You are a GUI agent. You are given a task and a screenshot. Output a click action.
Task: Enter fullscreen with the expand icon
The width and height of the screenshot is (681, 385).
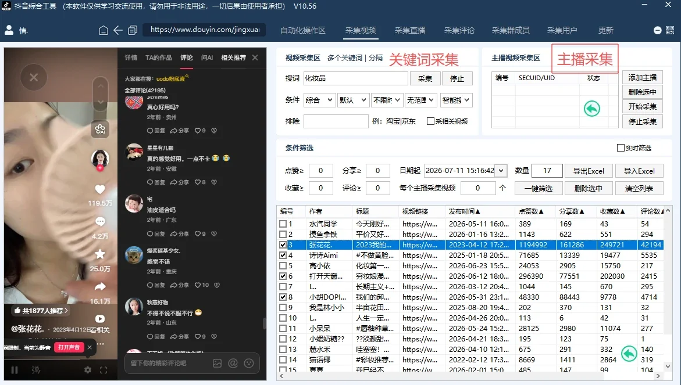(104, 370)
